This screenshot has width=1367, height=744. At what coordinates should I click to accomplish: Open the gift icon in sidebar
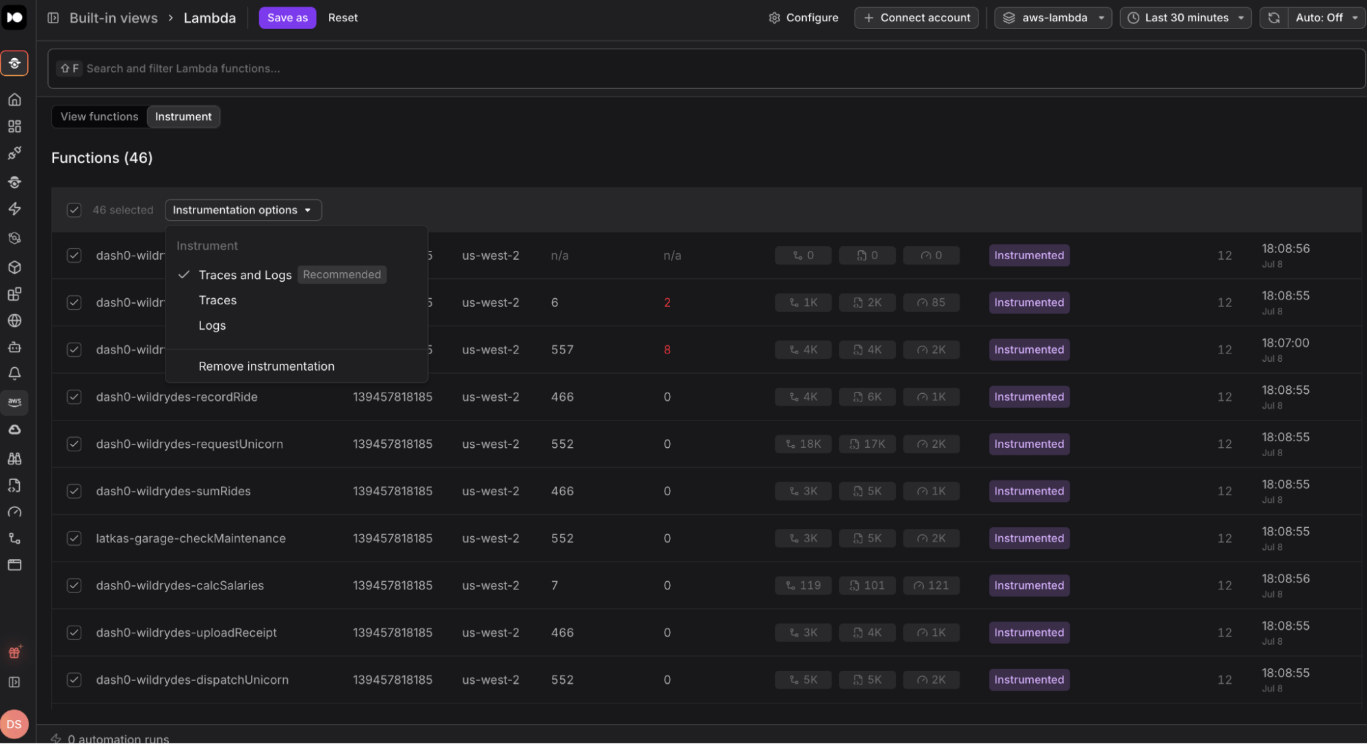pyautogui.click(x=14, y=652)
